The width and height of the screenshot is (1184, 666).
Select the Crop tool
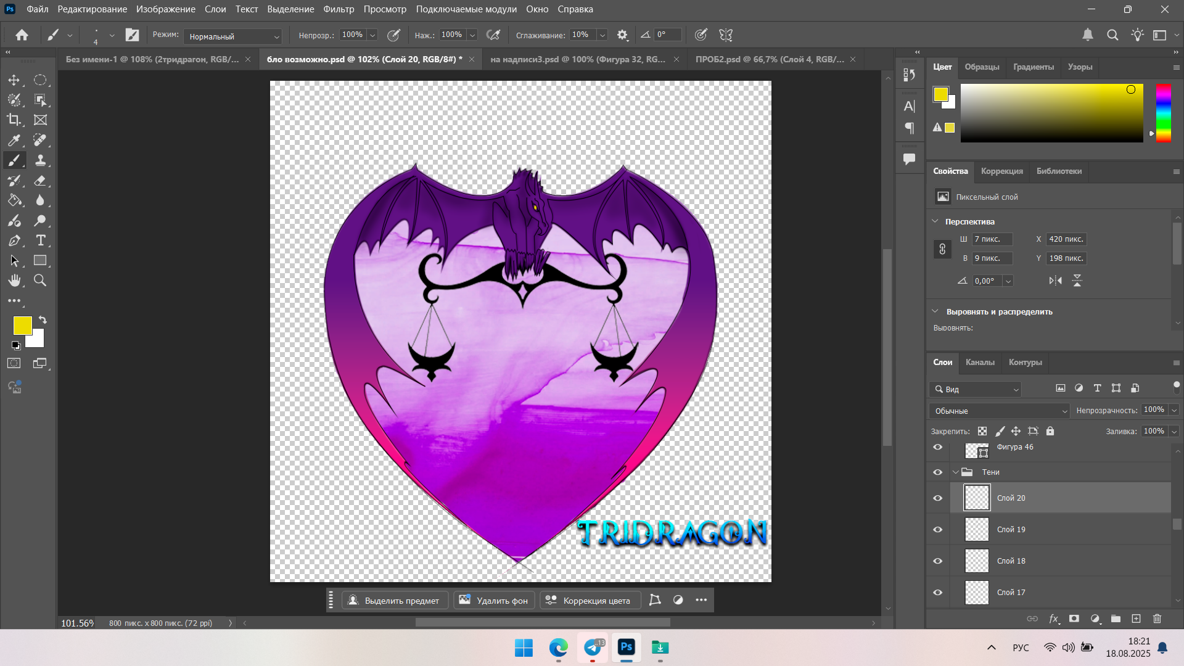(x=14, y=120)
